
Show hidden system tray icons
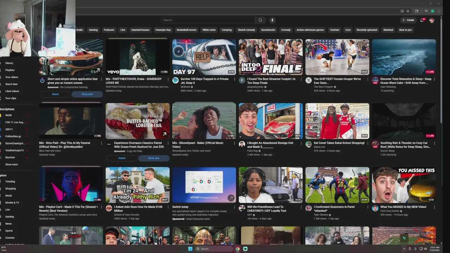point(404,249)
